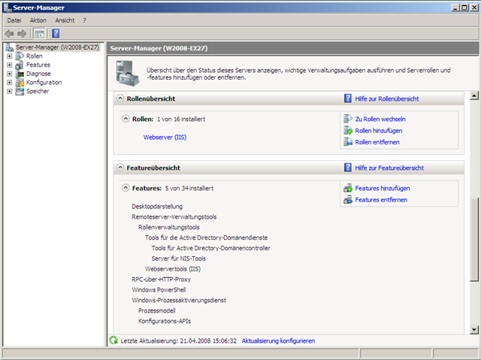Click the Diagnose tree icon

click(20, 74)
